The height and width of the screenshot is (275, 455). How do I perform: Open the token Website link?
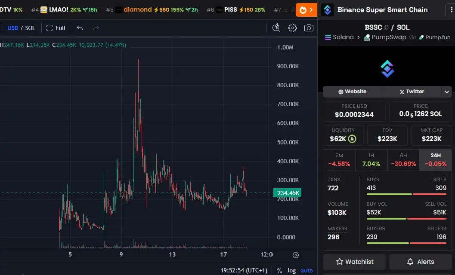[x=352, y=92]
